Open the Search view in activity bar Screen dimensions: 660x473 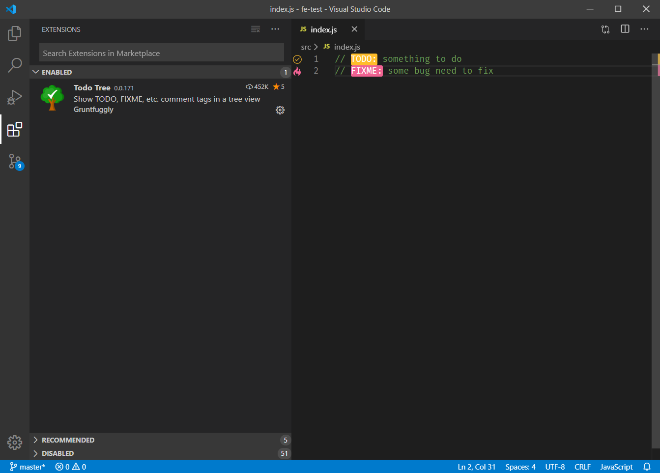click(x=15, y=65)
